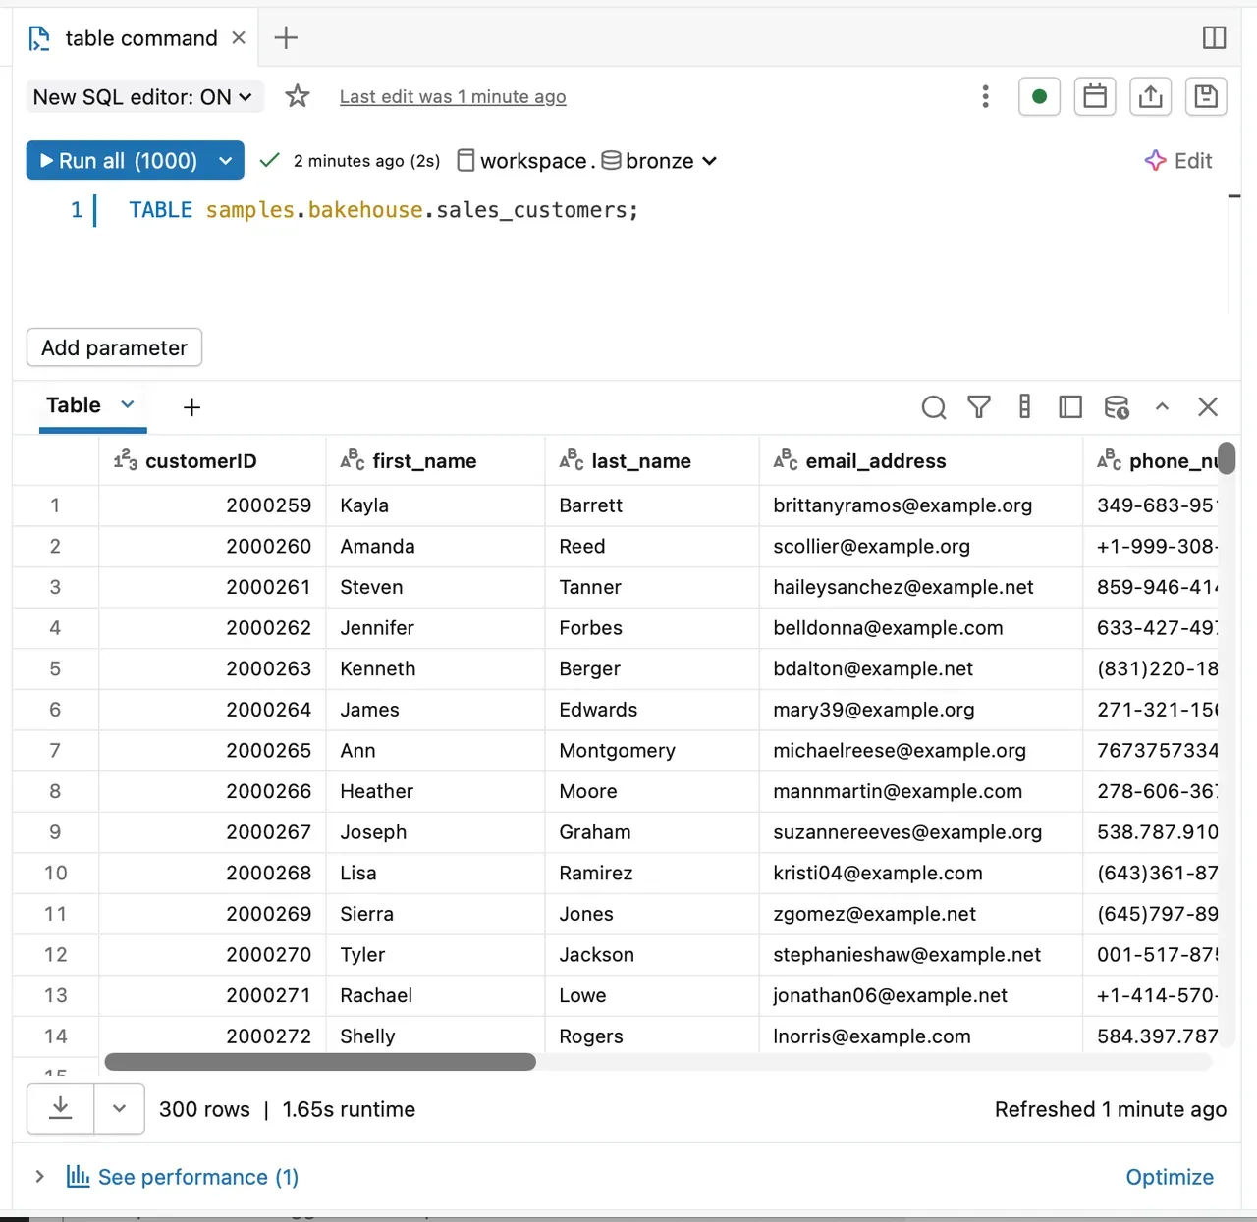Click the Optimize link

click(1170, 1177)
